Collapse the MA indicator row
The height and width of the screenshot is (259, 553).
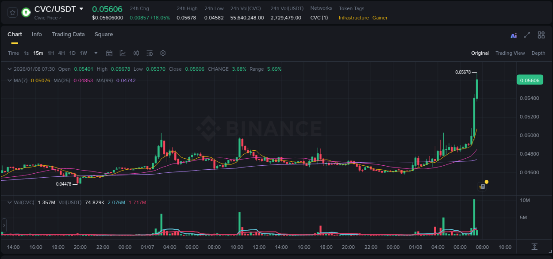click(x=9, y=80)
